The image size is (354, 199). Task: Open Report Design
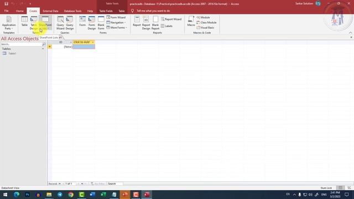click(146, 23)
